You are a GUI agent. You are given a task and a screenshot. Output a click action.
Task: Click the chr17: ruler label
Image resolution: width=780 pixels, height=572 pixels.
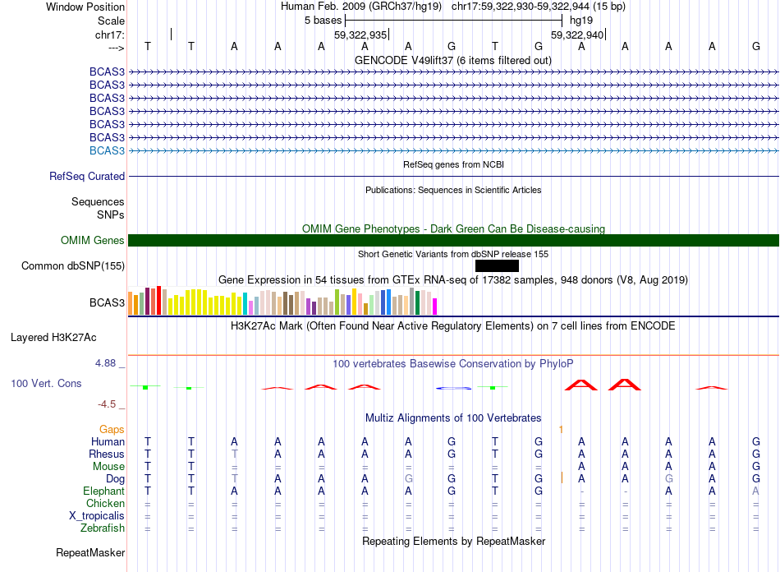pos(110,35)
